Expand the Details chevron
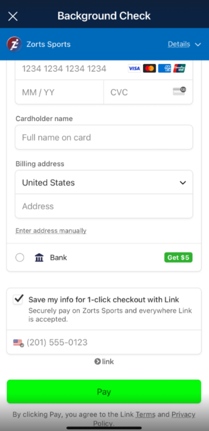This screenshot has width=209, height=431. [x=198, y=45]
